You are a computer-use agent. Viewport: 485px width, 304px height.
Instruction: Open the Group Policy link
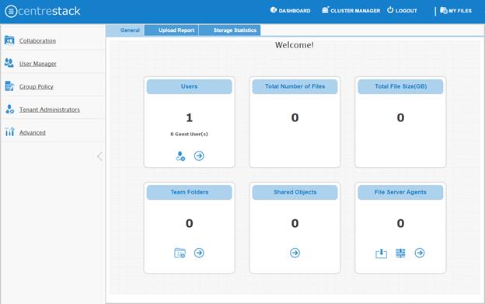click(37, 86)
